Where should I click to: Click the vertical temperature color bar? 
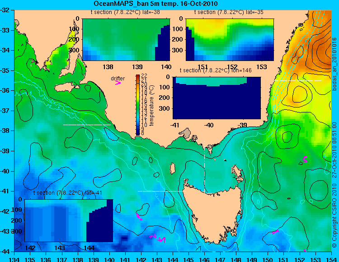pos(138,105)
